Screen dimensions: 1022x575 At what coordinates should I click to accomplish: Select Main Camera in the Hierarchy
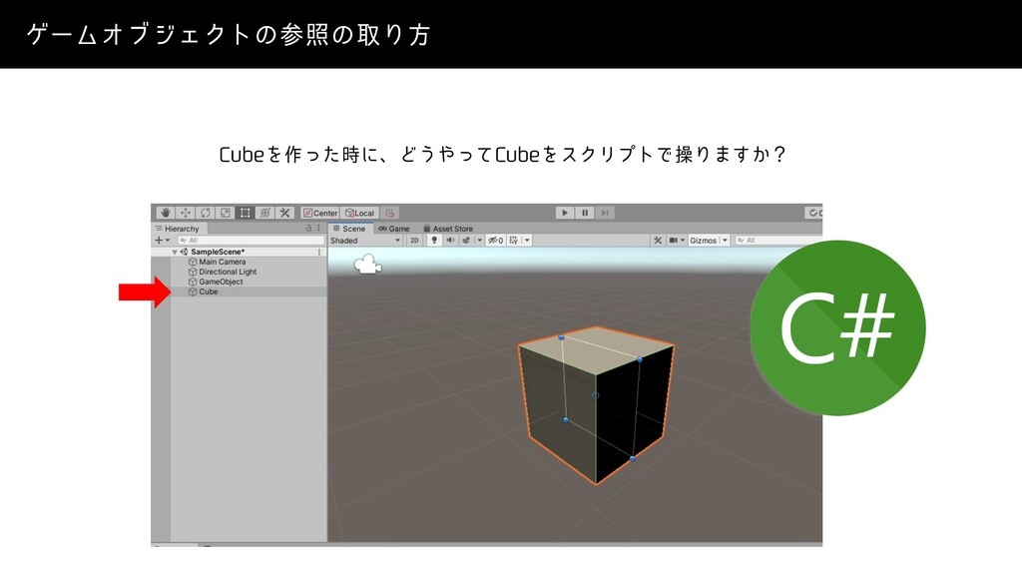(x=223, y=262)
